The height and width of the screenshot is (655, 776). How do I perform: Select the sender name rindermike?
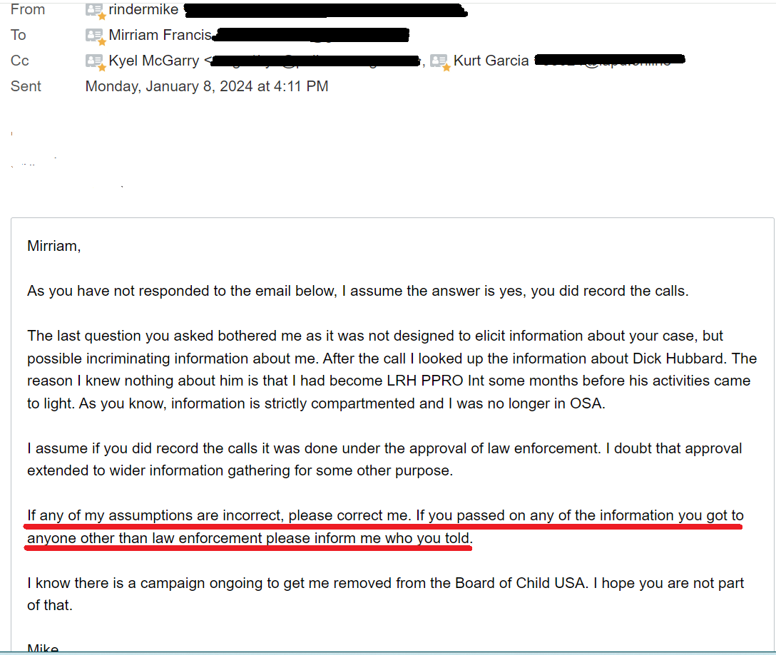tap(143, 10)
